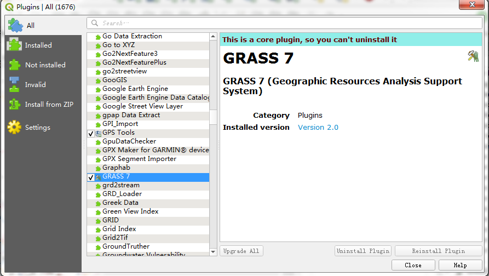The height and width of the screenshot is (276, 489).
Task: Click the plugin search field
Action: point(284,23)
